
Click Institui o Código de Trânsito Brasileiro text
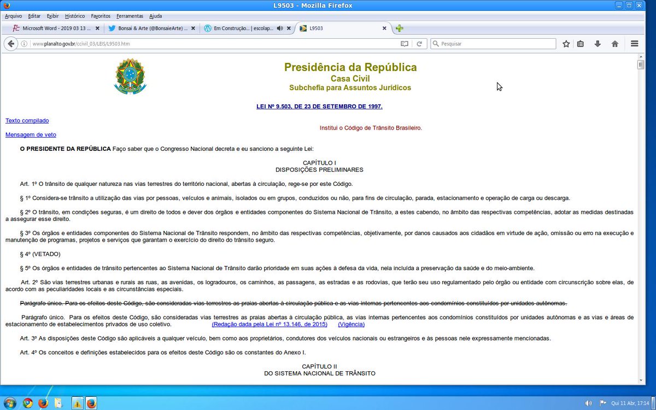click(371, 128)
